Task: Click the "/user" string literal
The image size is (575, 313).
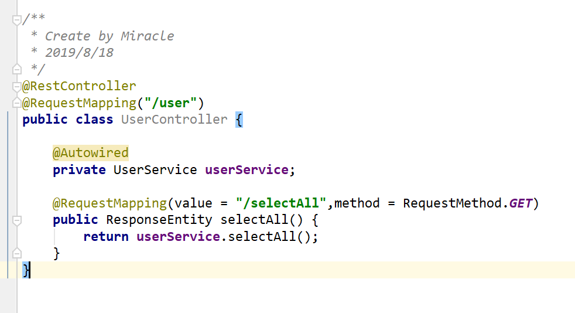Action: pos(170,103)
